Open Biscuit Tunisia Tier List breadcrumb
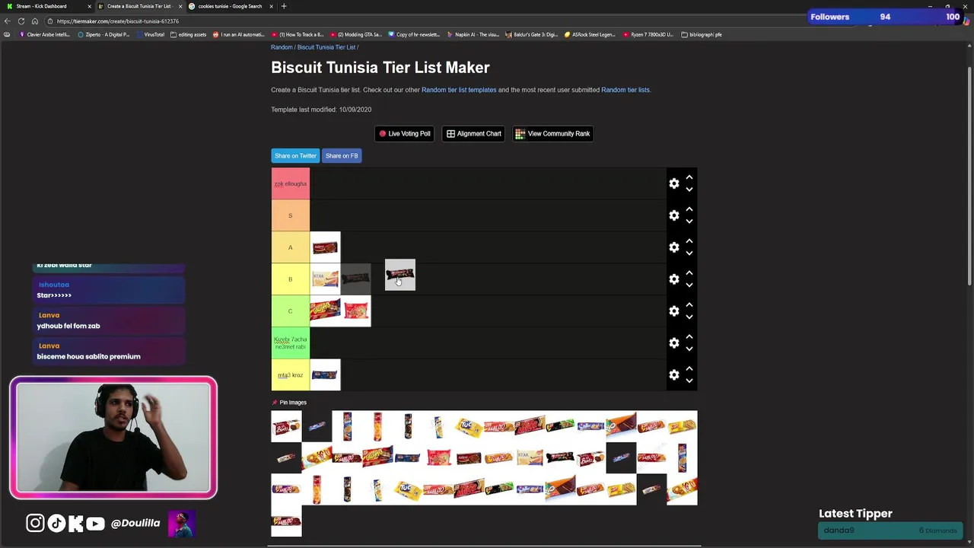 (x=326, y=47)
